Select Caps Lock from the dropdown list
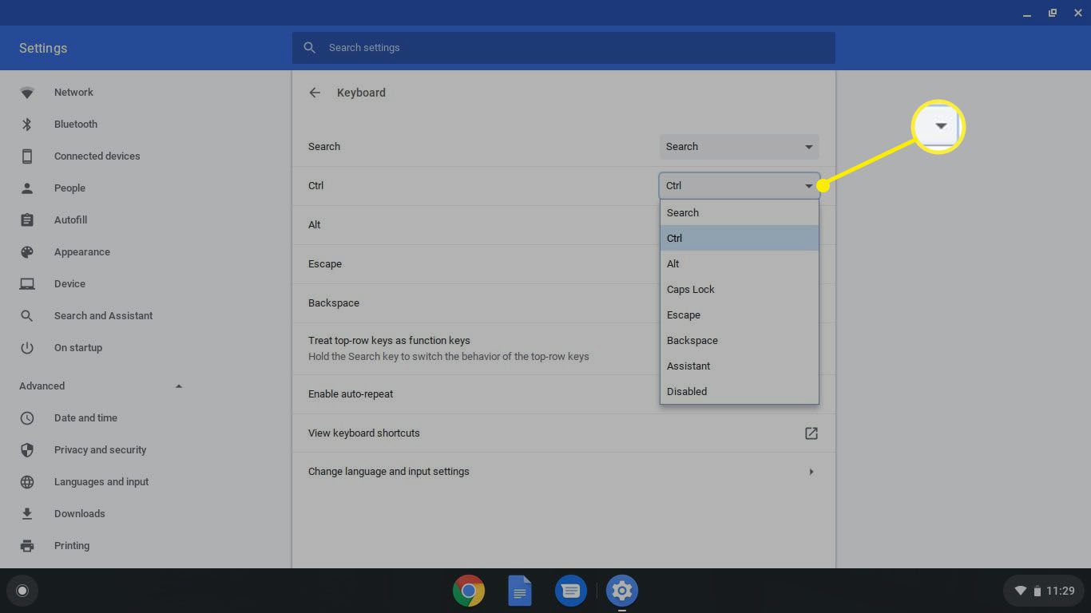This screenshot has height=613, width=1091. (x=691, y=290)
